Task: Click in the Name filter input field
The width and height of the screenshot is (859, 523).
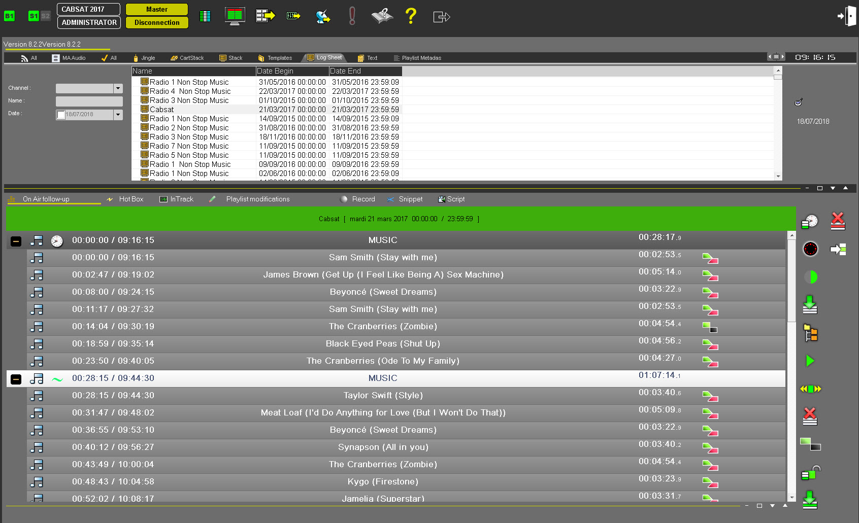Action: coord(89,101)
